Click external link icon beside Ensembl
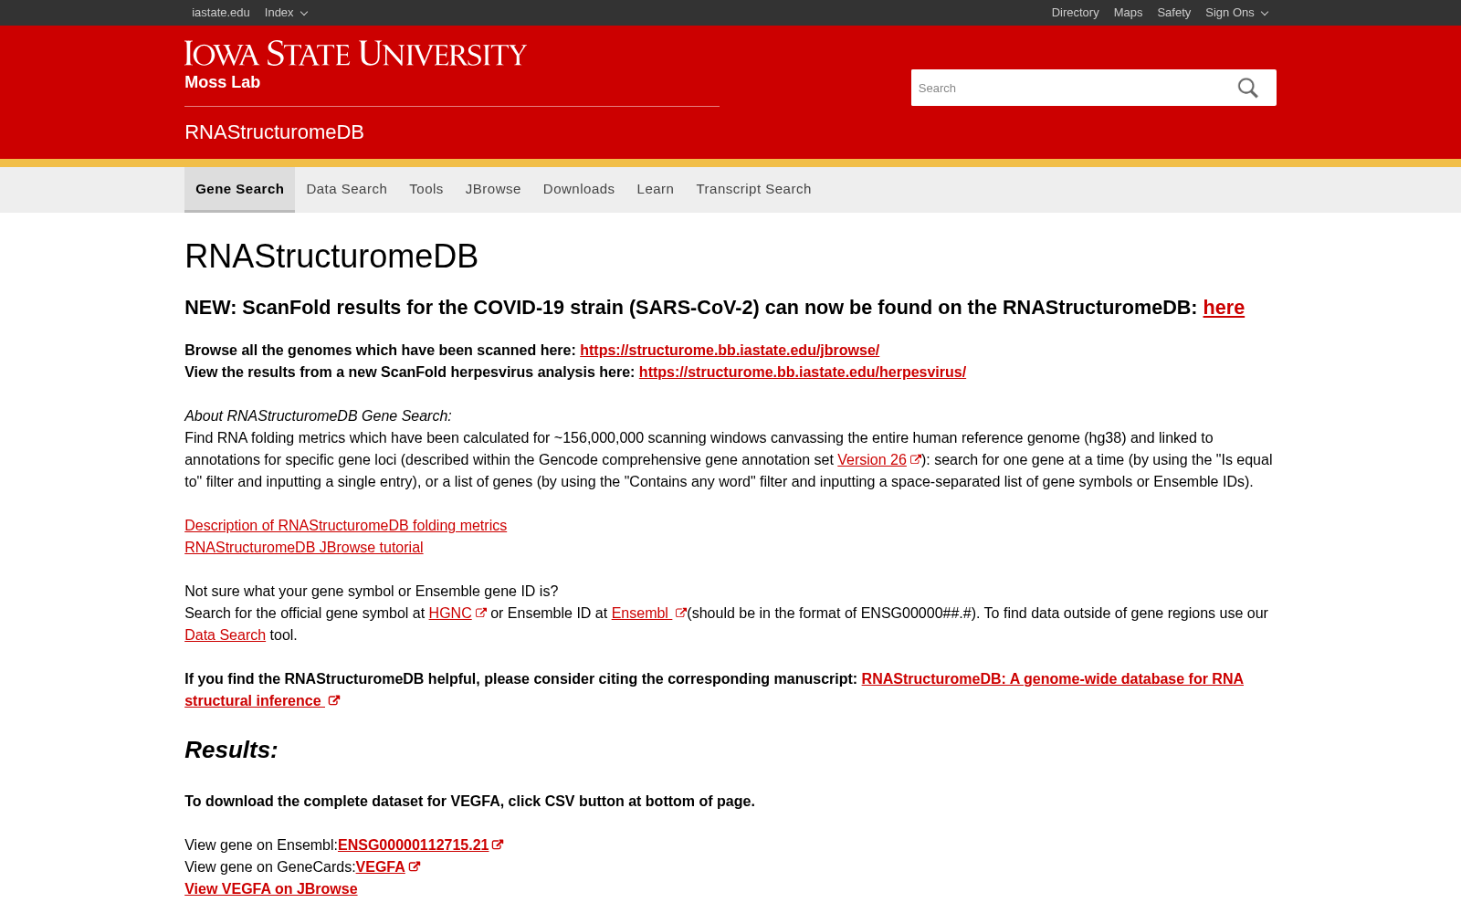1461x913 pixels. click(x=680, y=614)
